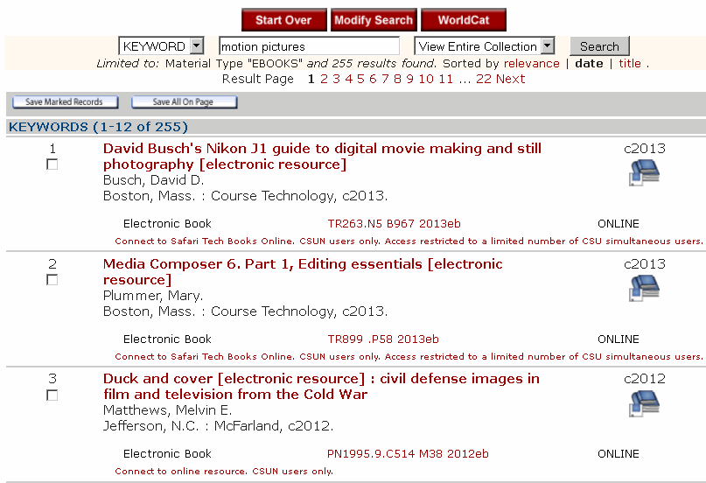Image resolution: width=706 pixels, height=483 pixels.
Task: Click e-book icon for Media Composer 6
Action: click(644, 288)
